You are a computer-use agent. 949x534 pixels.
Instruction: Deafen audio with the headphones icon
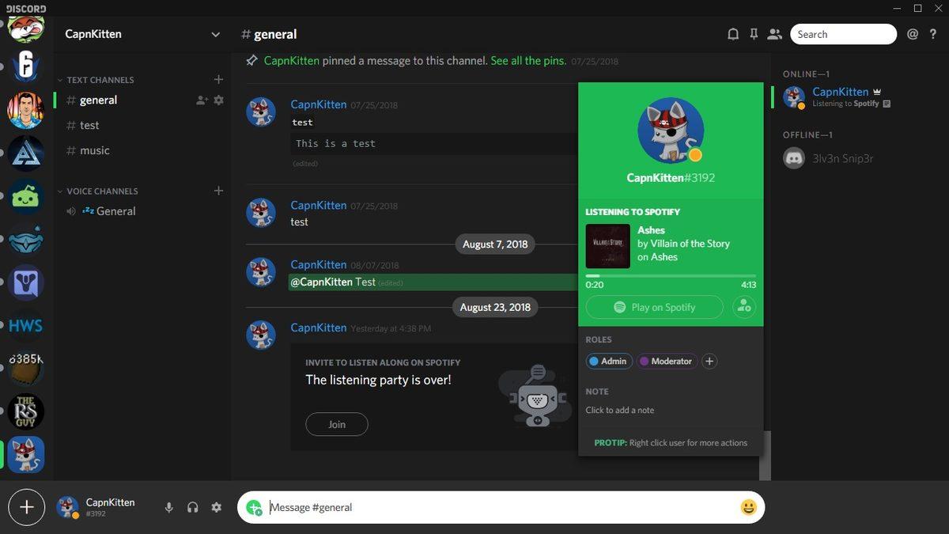point(192,507)
